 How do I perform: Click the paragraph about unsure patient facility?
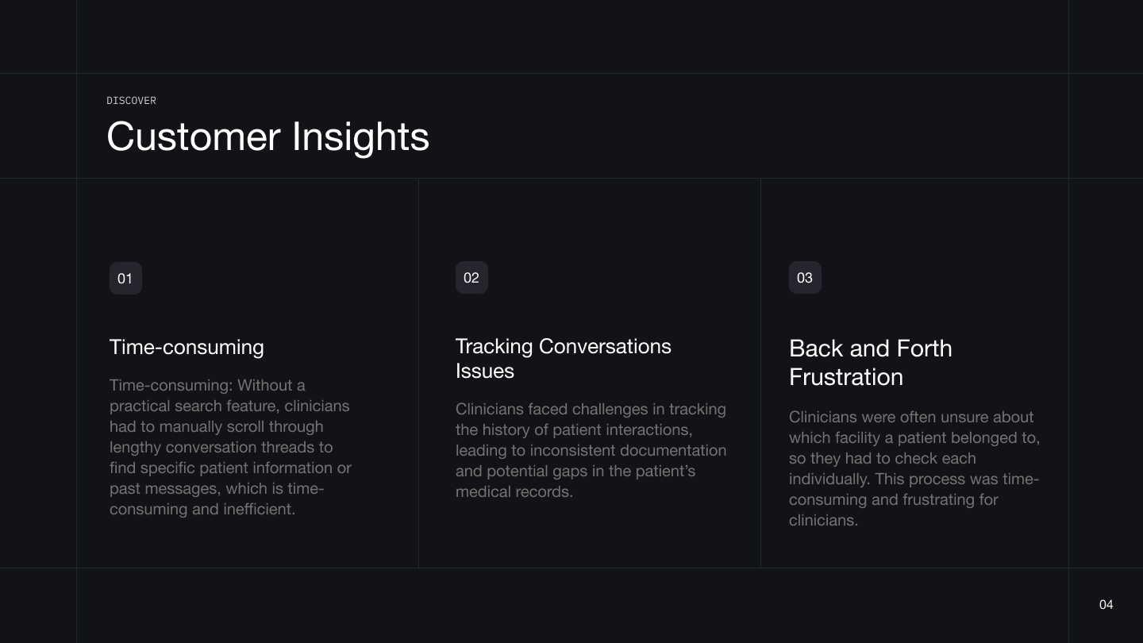(914, 468)
